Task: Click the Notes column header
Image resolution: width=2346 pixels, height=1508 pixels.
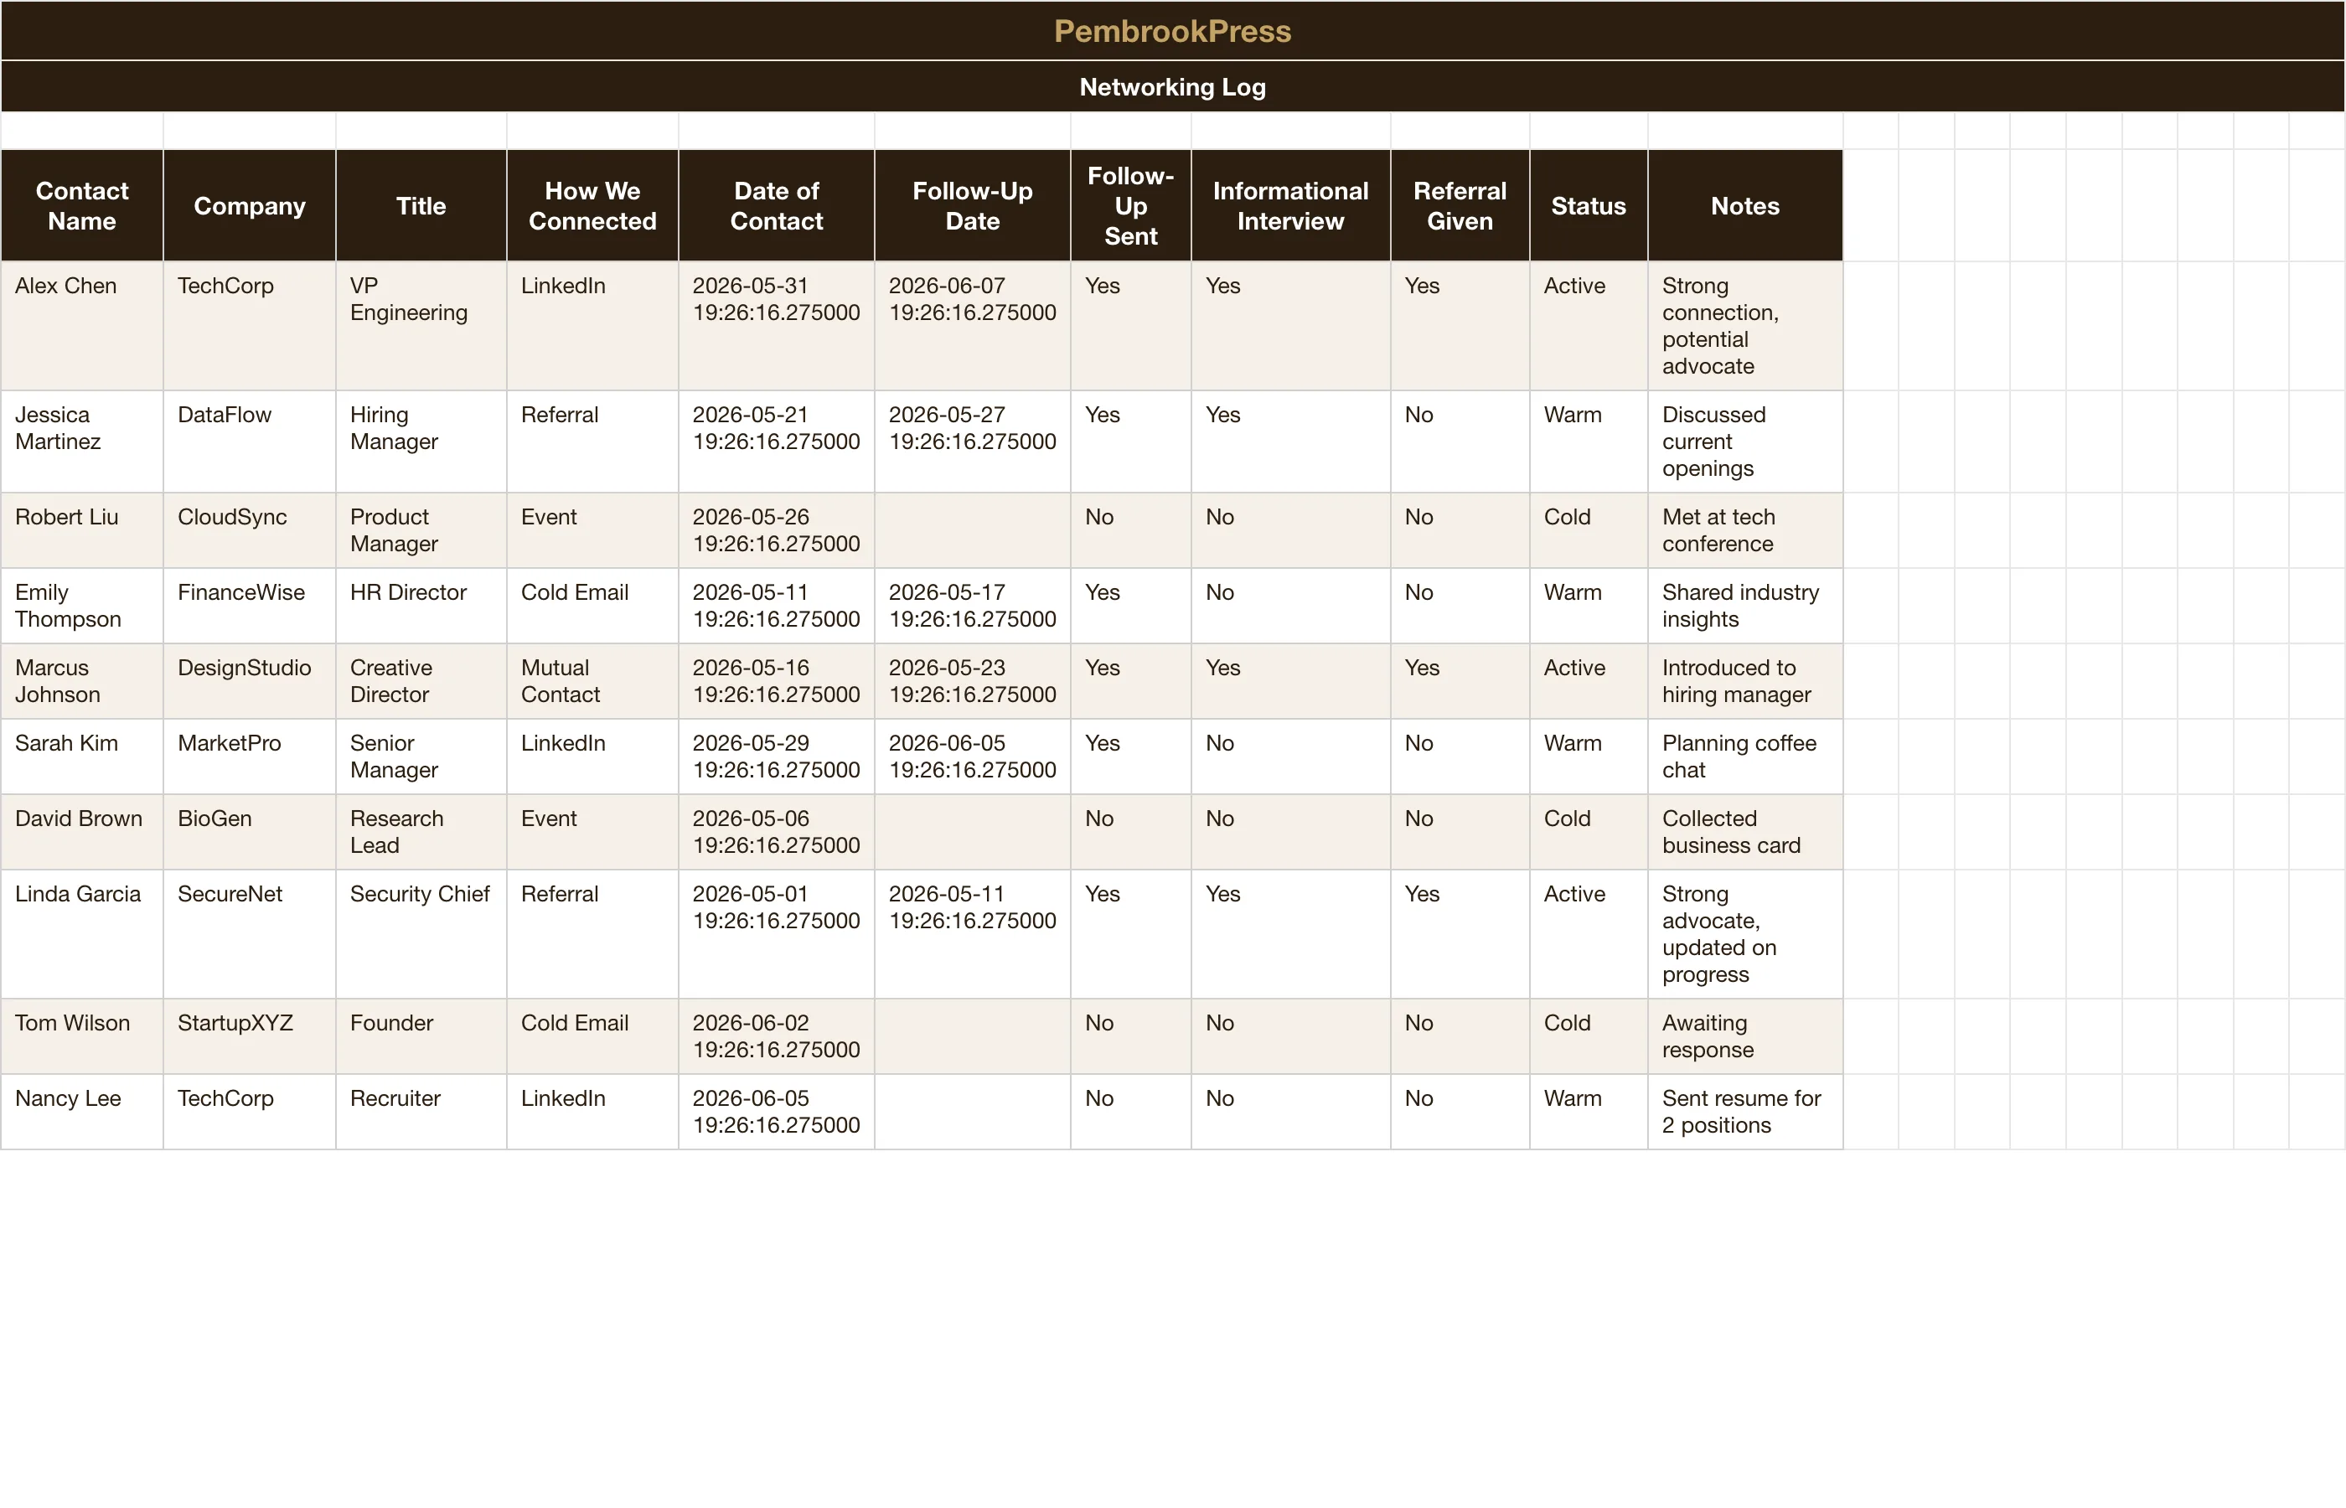Action: [1744, 205]
